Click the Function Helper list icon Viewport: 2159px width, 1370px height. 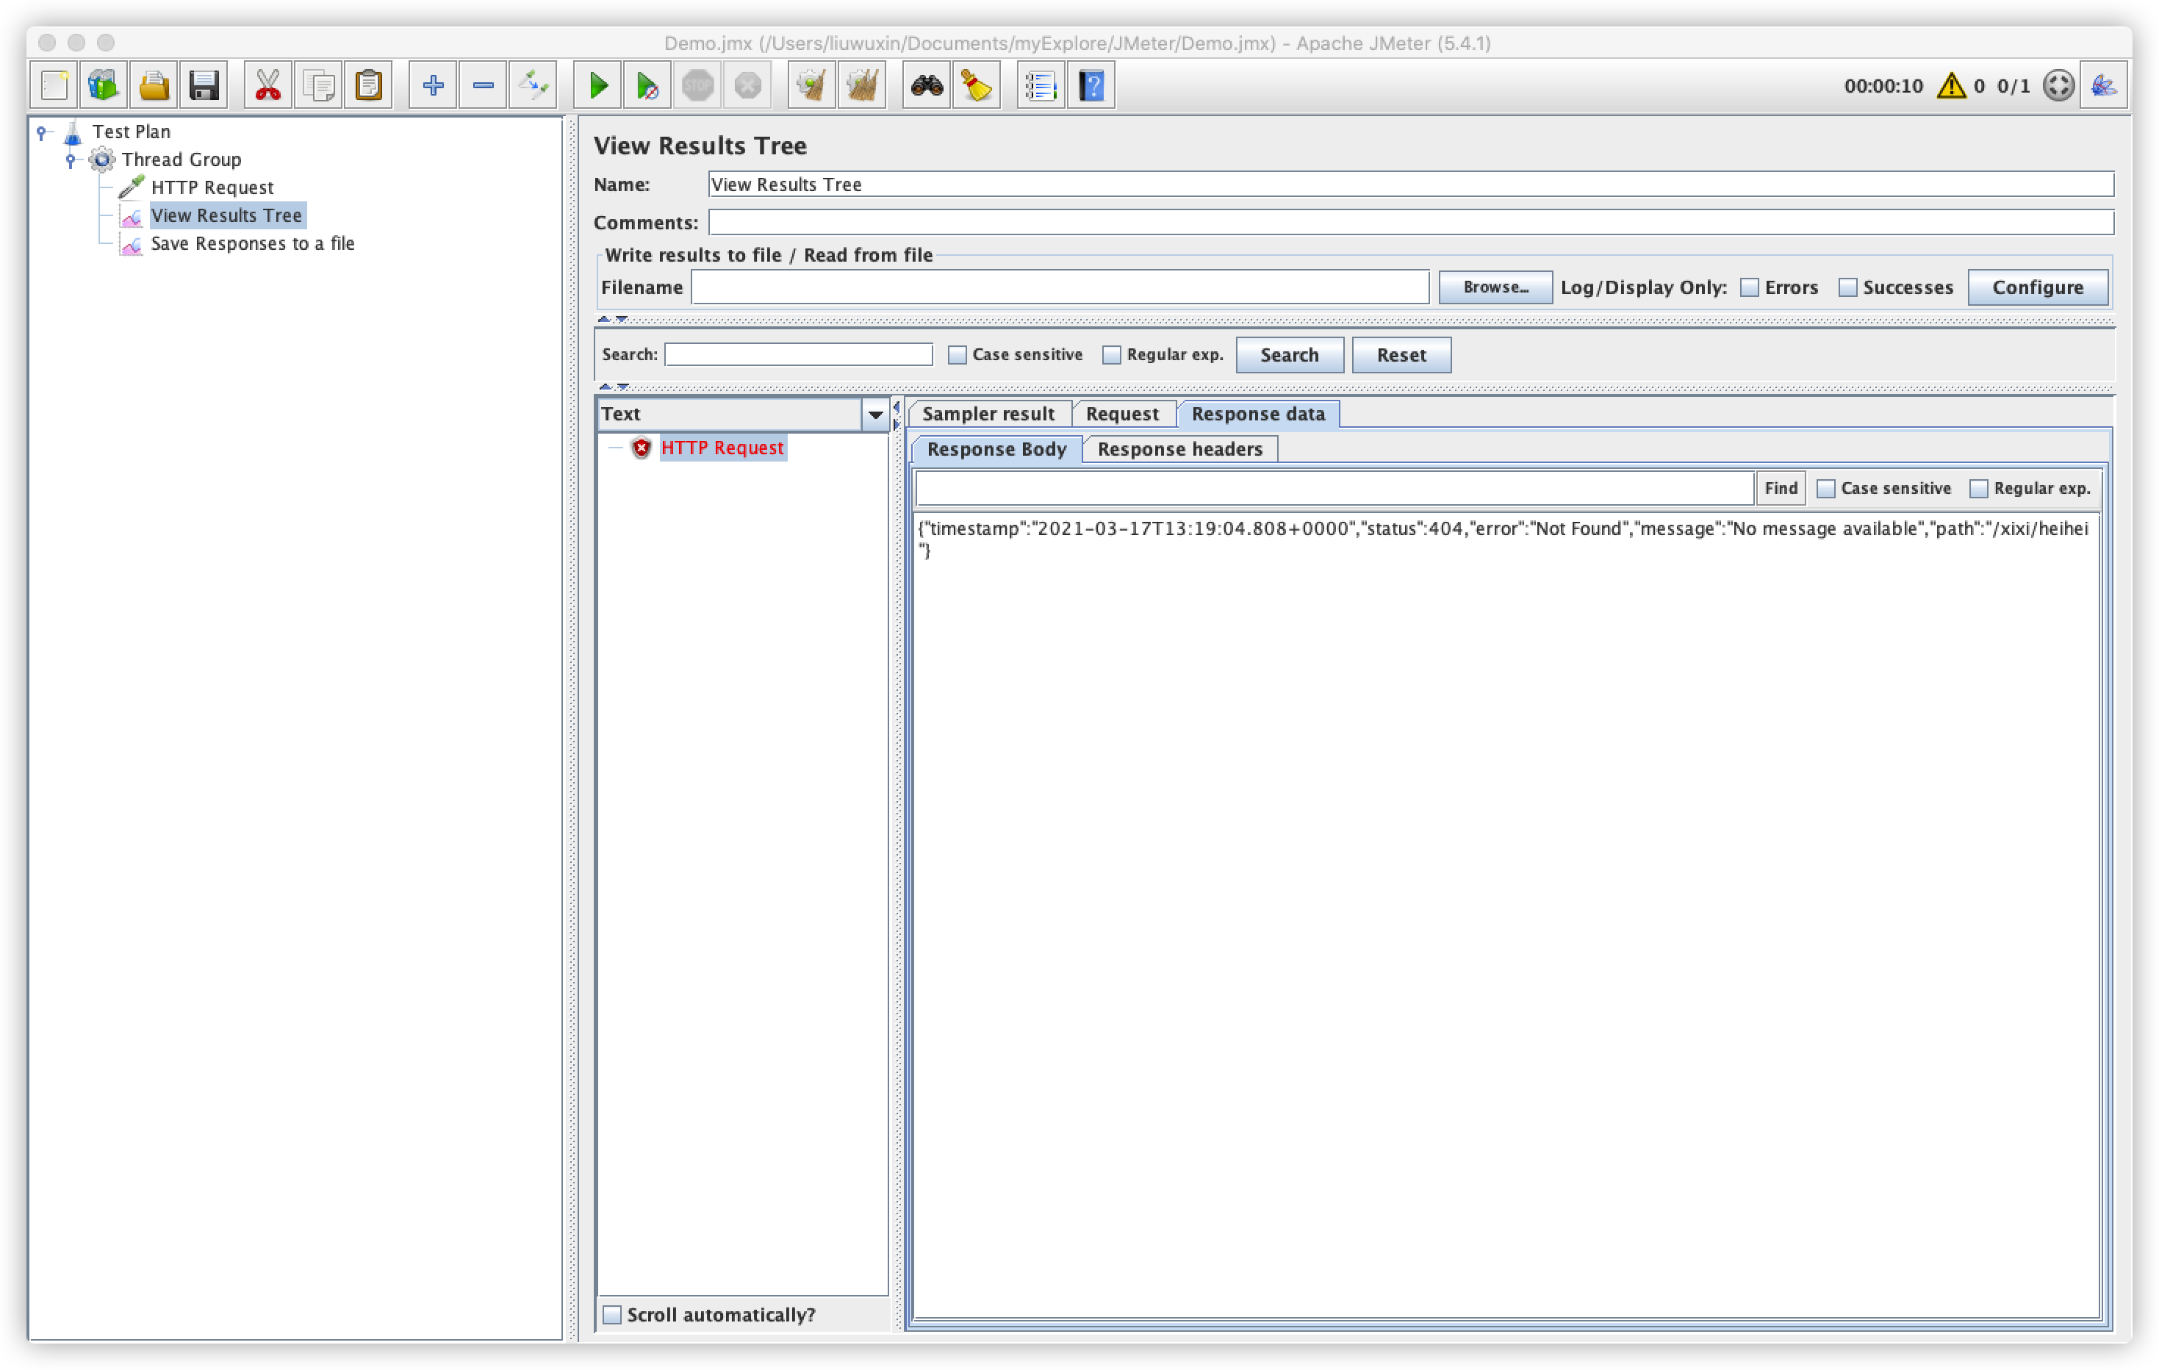coord(1041,86)
